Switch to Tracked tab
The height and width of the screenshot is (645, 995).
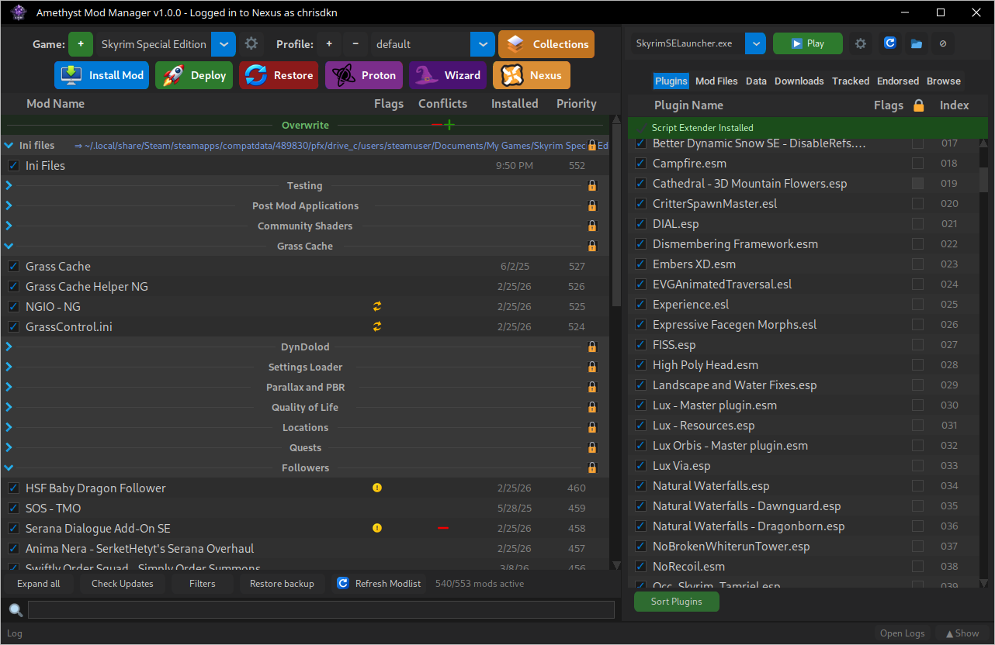pos(851,81)
